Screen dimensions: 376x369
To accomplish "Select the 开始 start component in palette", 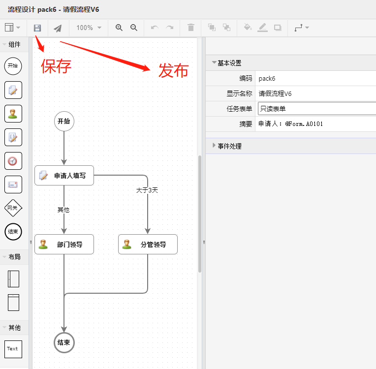I will pos(13,66).
